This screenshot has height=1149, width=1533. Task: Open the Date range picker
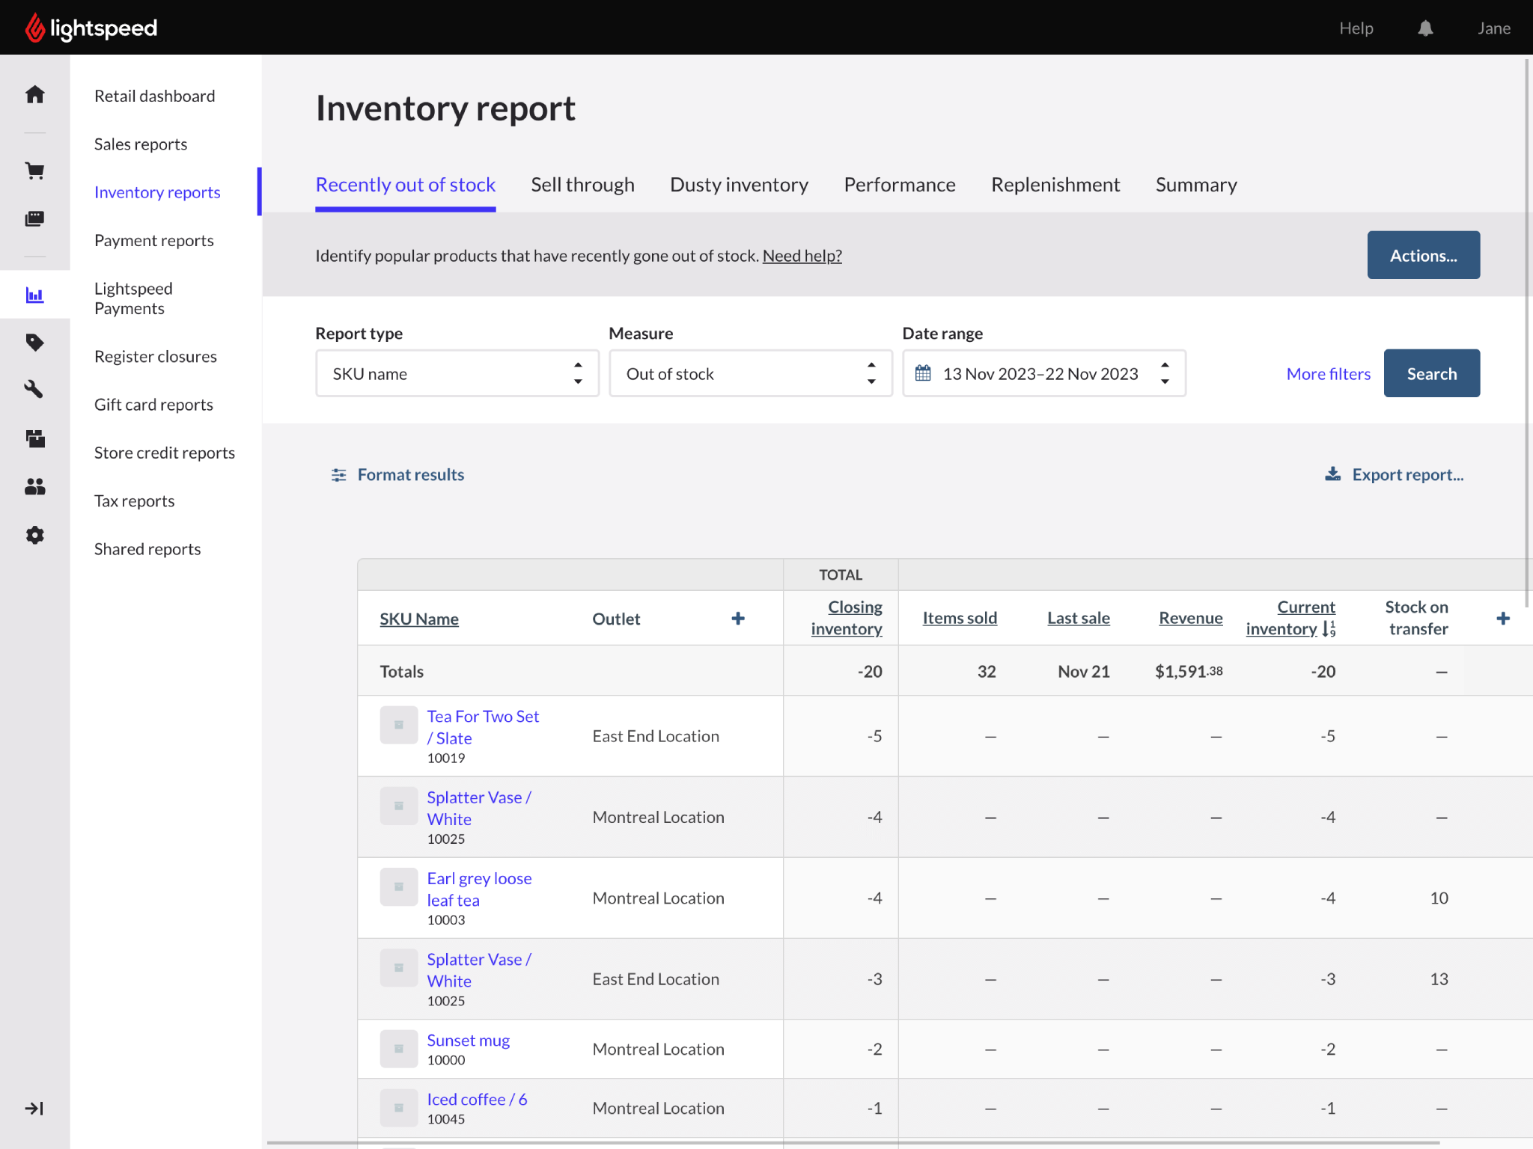(x=1043, y=373)
